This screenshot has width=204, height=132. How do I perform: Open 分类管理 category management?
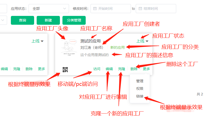74,20
